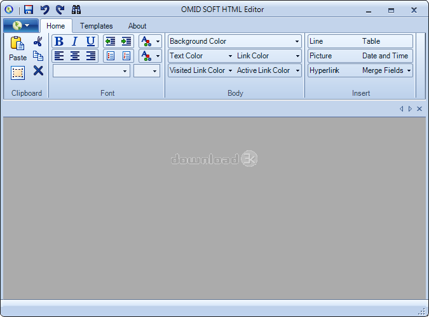Delete with the blue X icon

38,70
